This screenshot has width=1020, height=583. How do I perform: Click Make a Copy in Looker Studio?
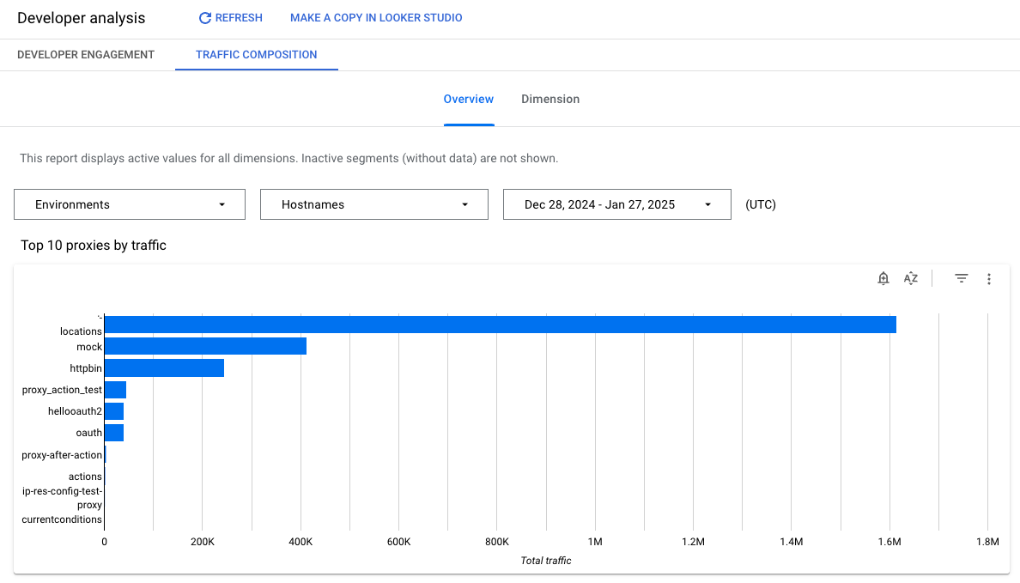(x=376, y=17)
